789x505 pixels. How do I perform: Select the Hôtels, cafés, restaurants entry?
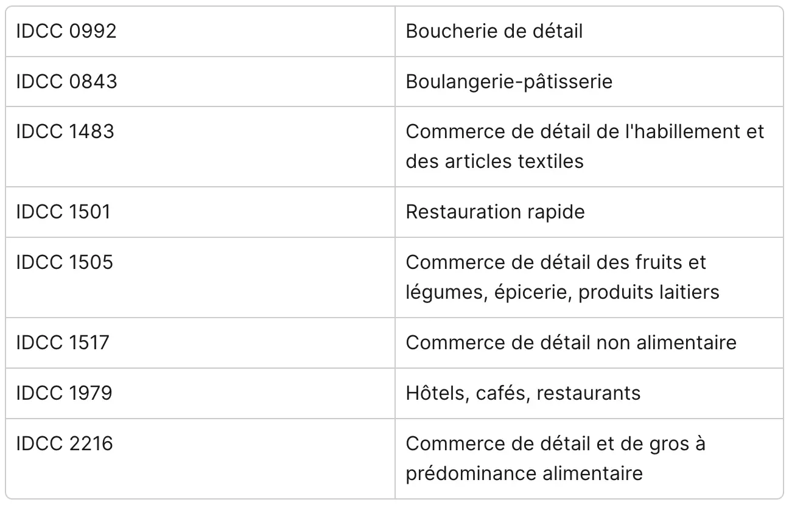(523, 393)
